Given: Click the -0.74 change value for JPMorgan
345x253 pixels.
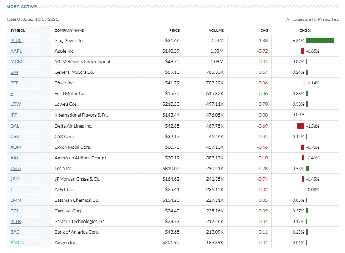Looking at the screenshot, I should click(263, 179).
